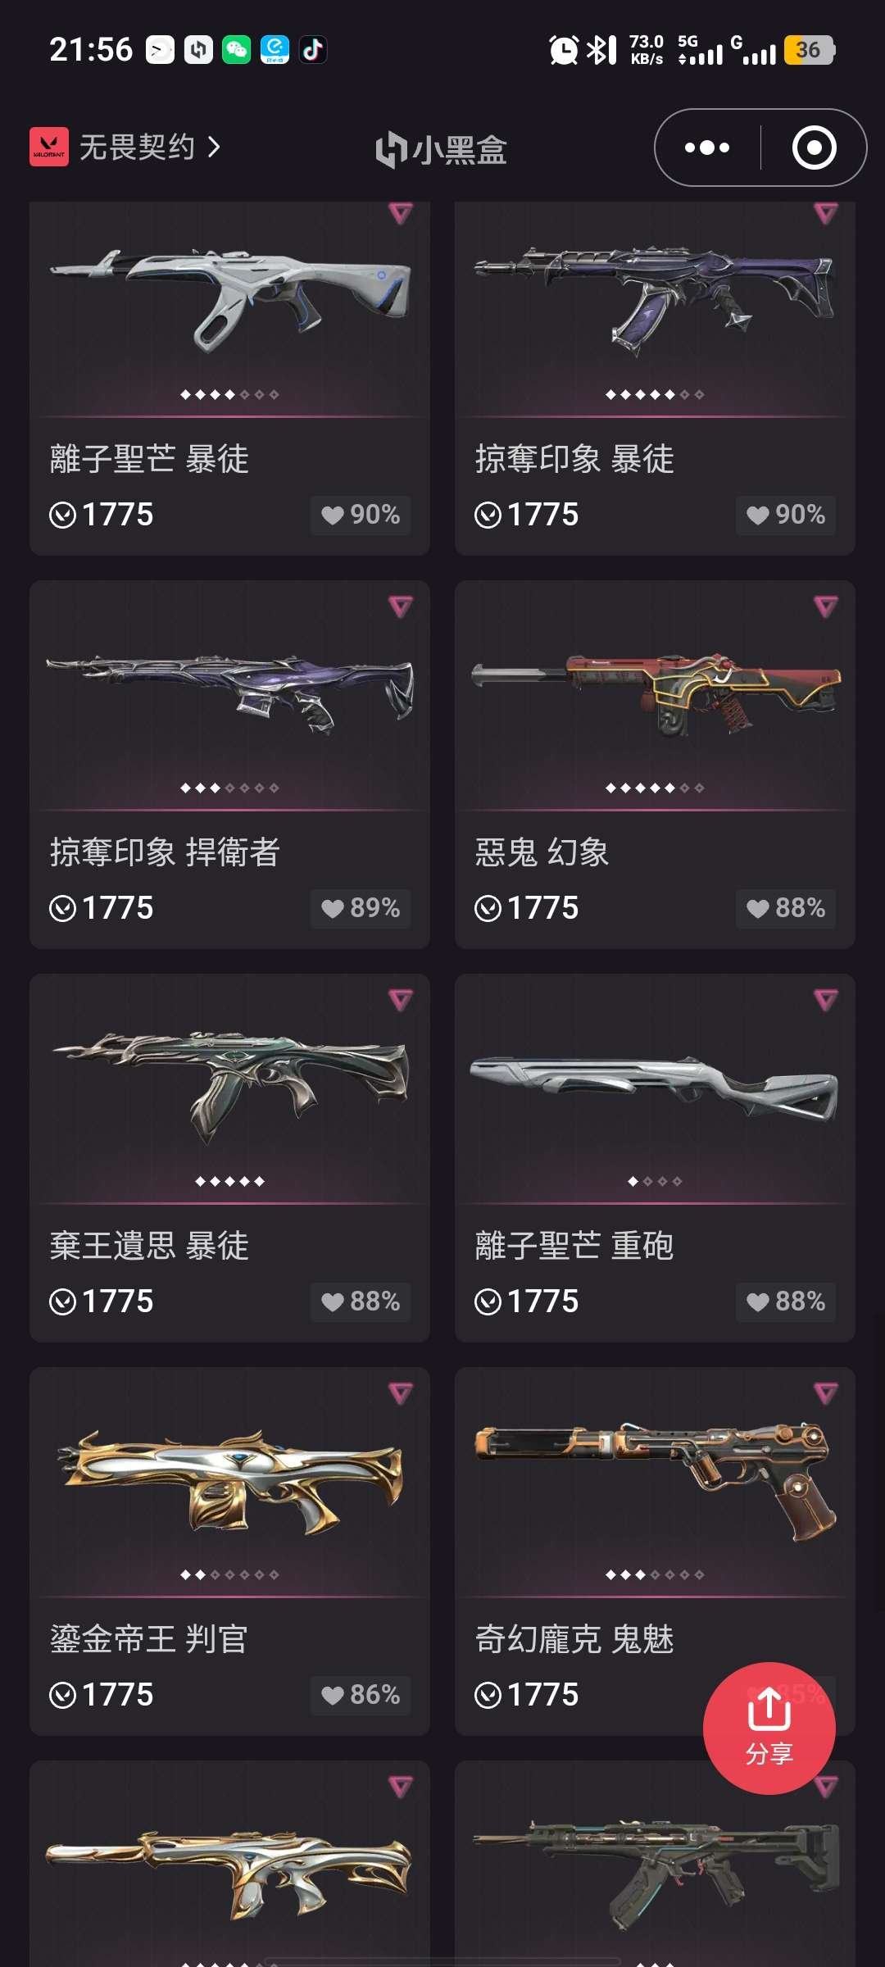The image size is (885, 1967).
Task: Open the 離子聖芒 重砲 skin image
Action: point(655,1086)
